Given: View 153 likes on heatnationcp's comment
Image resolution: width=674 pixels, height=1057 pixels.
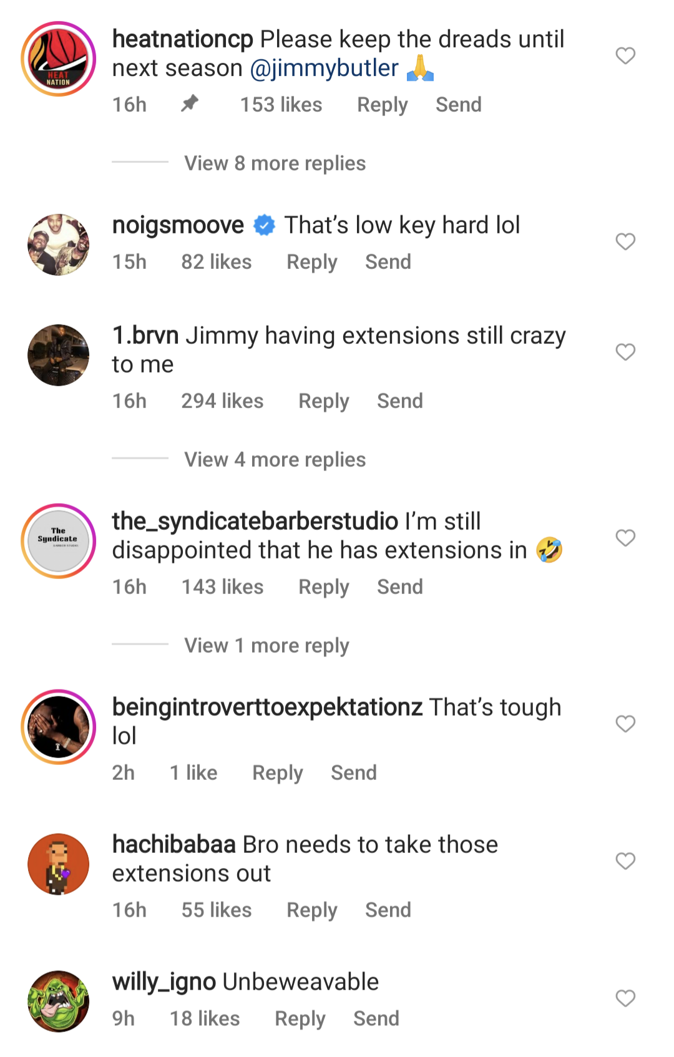Looking at the screenshot, I should click(281, 104).
